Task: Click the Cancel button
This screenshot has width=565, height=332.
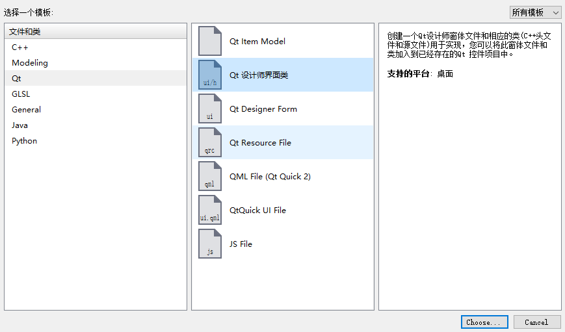Action: [x=536, y=322]
